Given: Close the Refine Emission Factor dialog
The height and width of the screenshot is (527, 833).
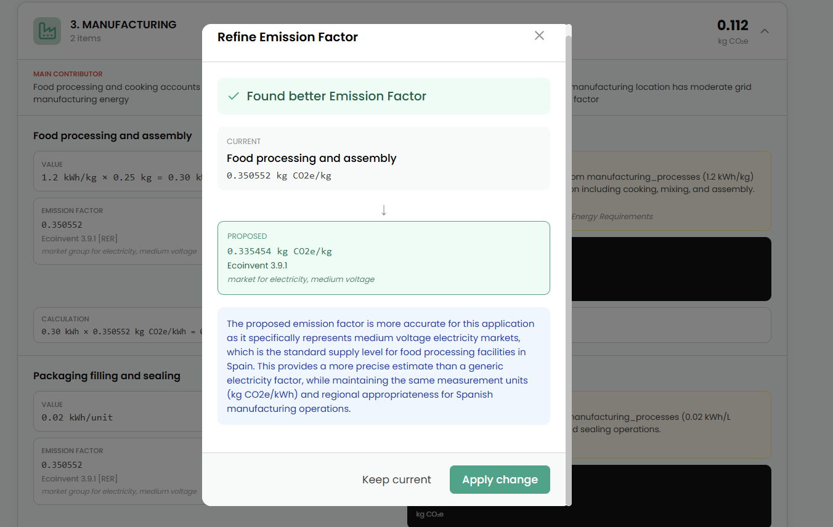Looking at the screenshot, I should coord(539,36).
